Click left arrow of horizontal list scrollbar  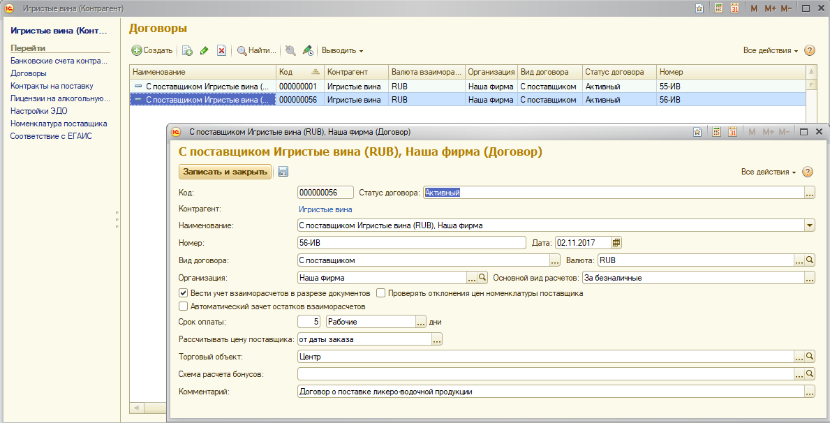click(136, 408)
